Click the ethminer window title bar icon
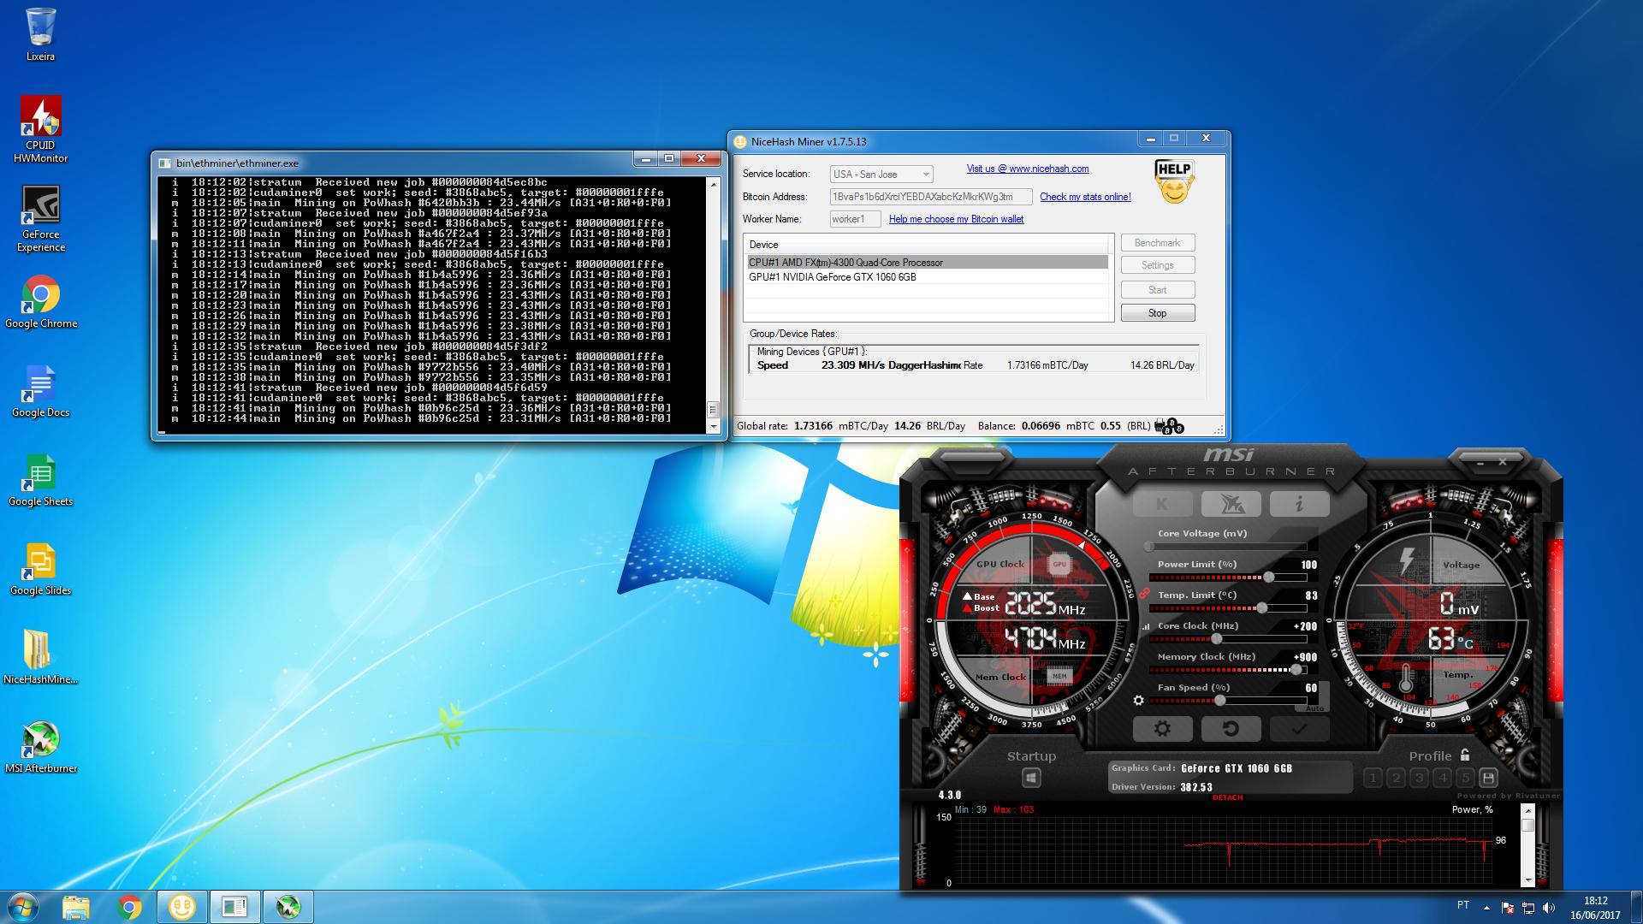The image size is (1643, 924). (x=165, y=163)
